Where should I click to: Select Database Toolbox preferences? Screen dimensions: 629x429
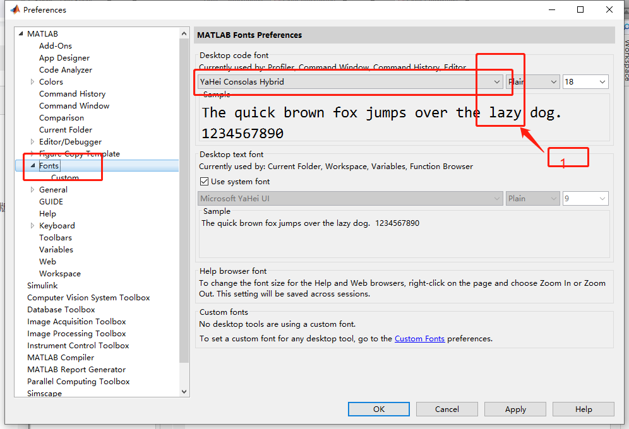click(x=61, y=310)
